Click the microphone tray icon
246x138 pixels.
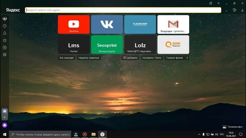[x=203, y=135]
